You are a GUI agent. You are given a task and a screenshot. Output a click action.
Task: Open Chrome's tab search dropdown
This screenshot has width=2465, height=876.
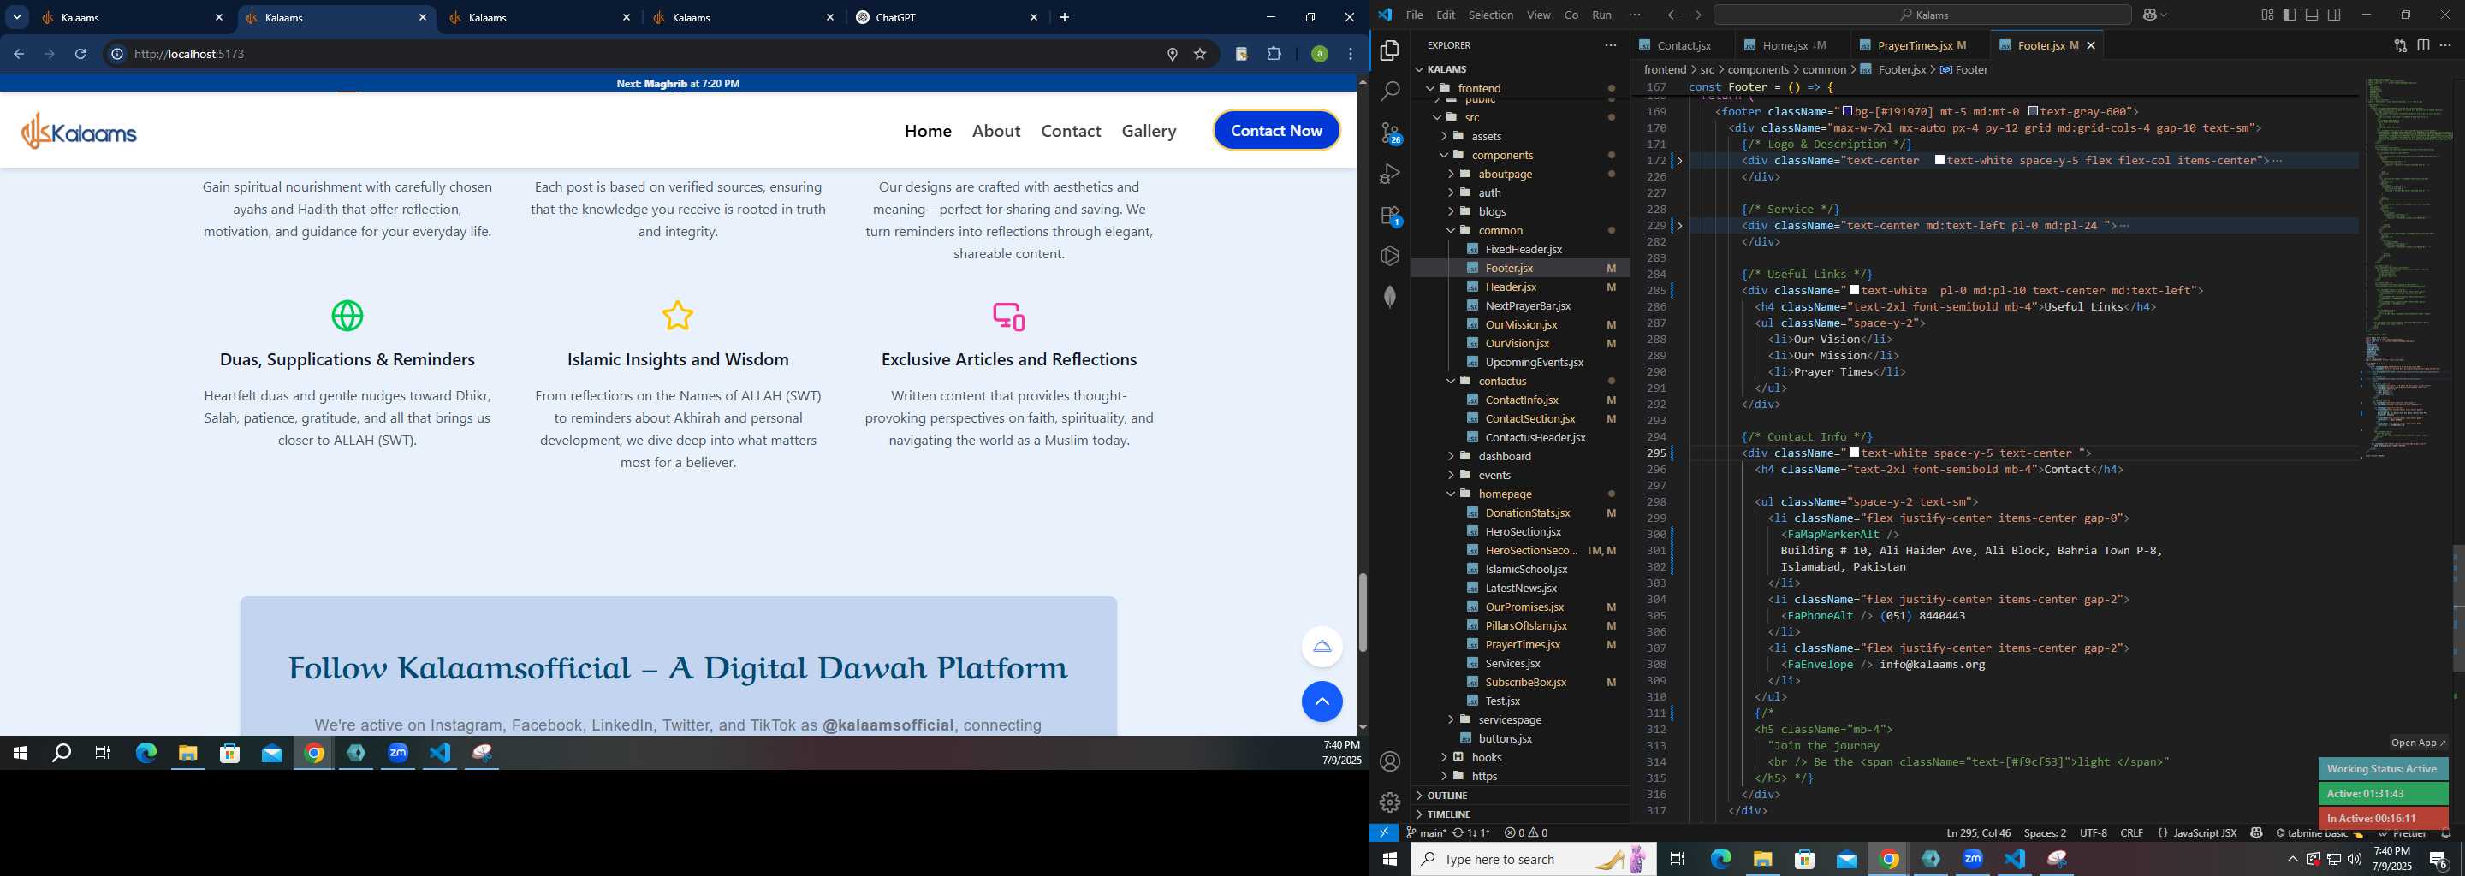tap(17, 17)
